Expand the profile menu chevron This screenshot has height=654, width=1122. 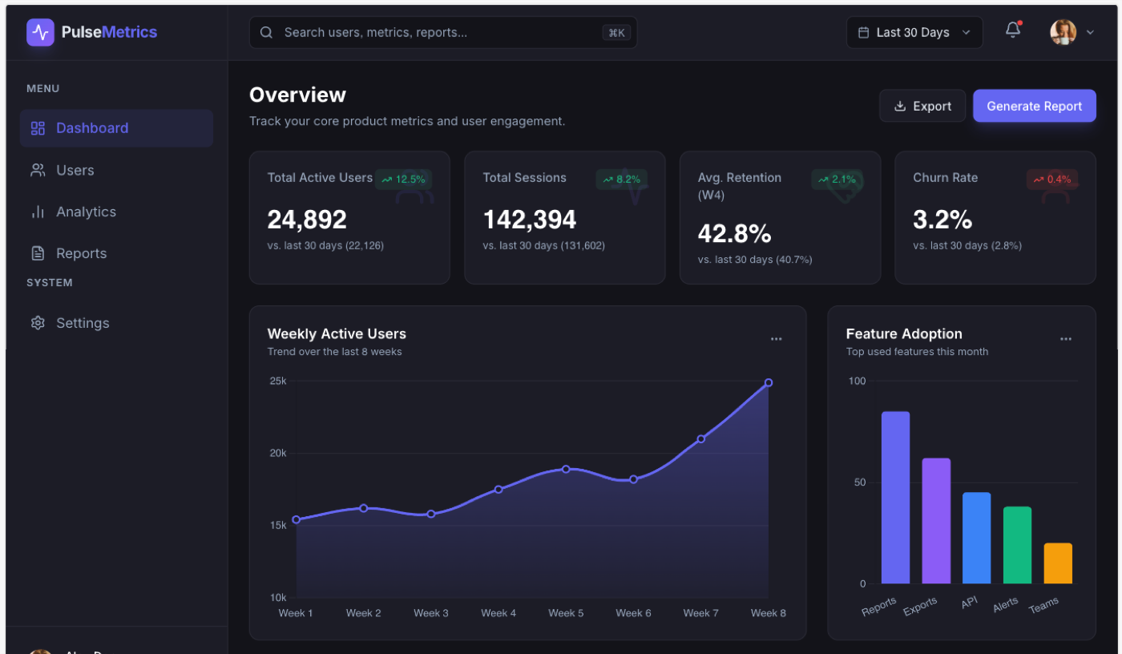(1090, 33)
